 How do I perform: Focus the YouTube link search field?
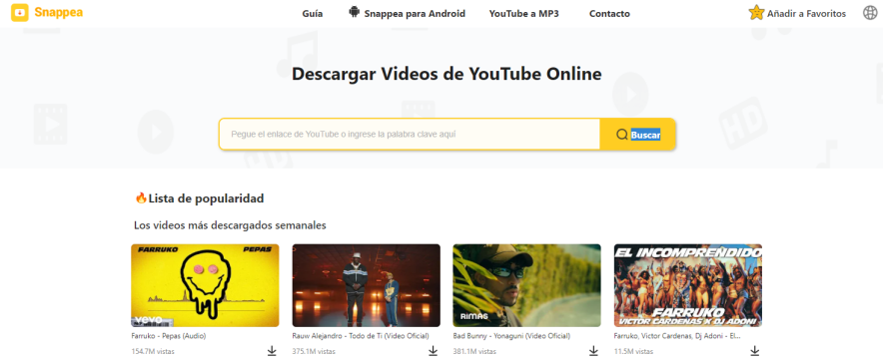[410, 135]
